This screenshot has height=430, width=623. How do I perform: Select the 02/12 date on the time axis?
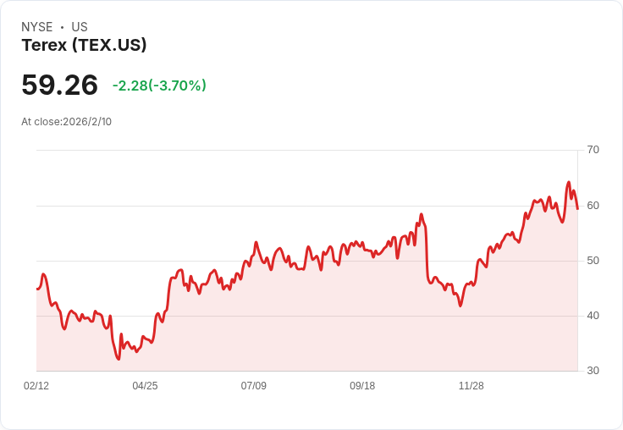(x=36, y=386)
